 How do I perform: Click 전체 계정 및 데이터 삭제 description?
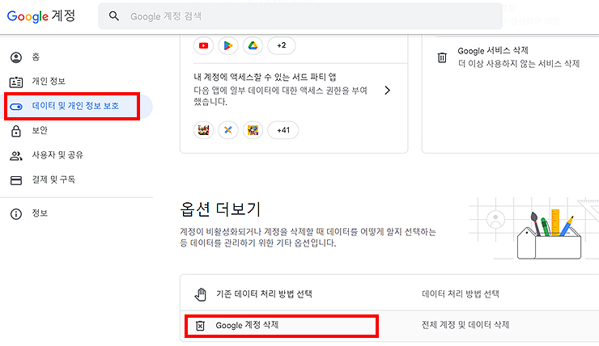[465, 325]
